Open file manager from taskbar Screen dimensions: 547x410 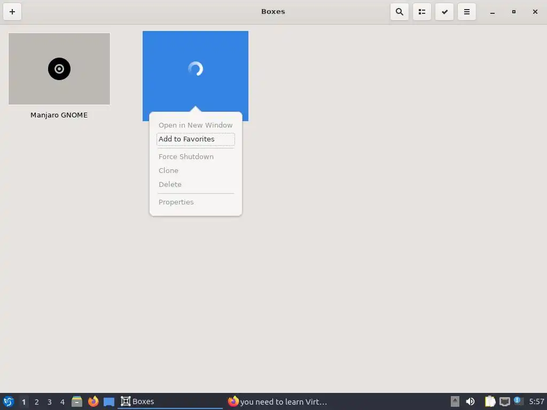(77, 401)
